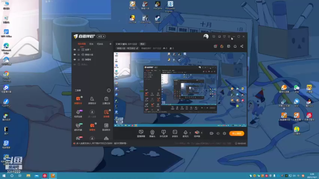This screenshot has width=319, height=179.
Task: Add a screen capture source
Action: tap(141, 134)
